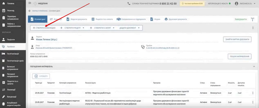Click the three-dot menu of the action toolbar
This screenshot has width=259, height=108.
pos(253,28)
